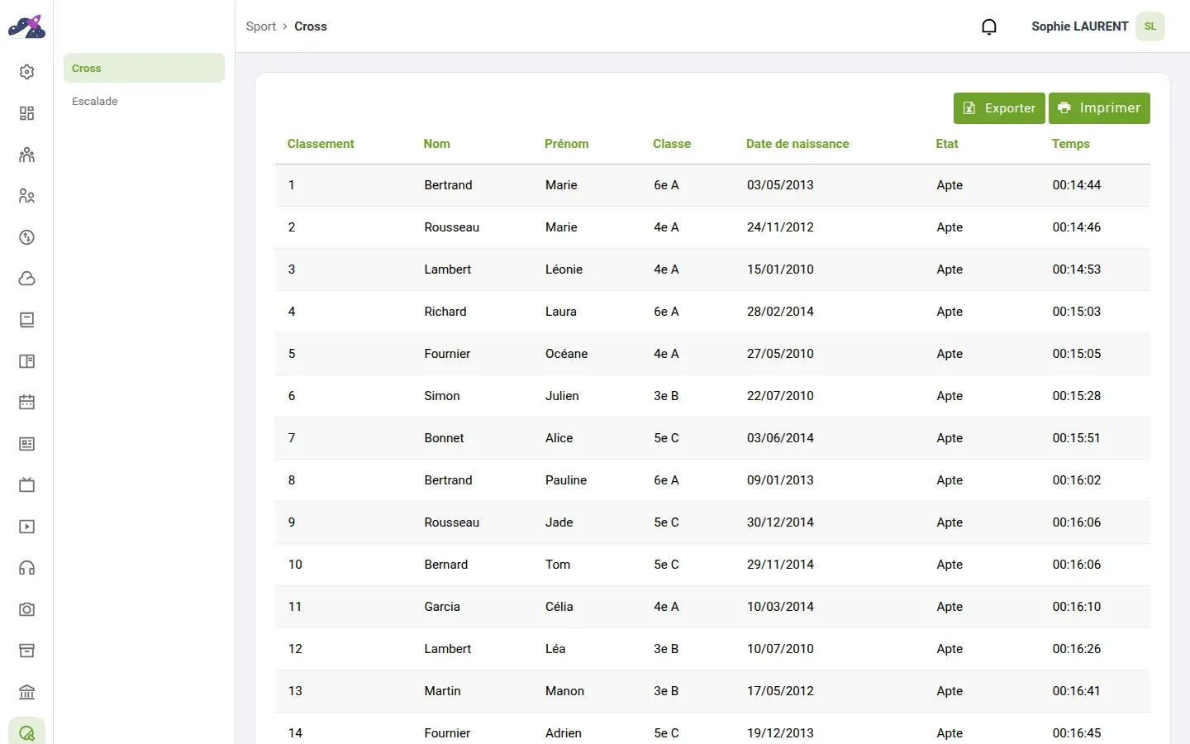Click the circular arrows icon in sidebar
Screen dimensions: 1190x744
pyautogui.click(x=26, y=237)
